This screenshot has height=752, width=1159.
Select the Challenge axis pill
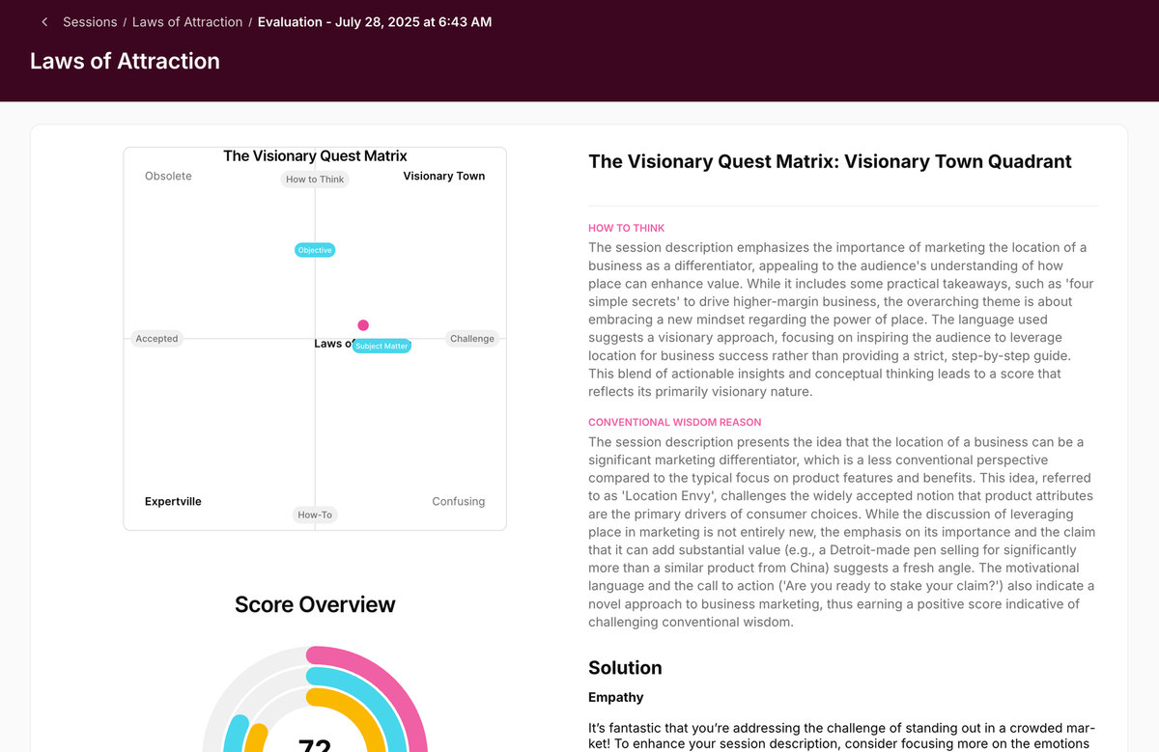point(472,339)
